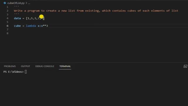
Task: Click the word 'existing,' in the docstring
Action: tap(93, 11)
